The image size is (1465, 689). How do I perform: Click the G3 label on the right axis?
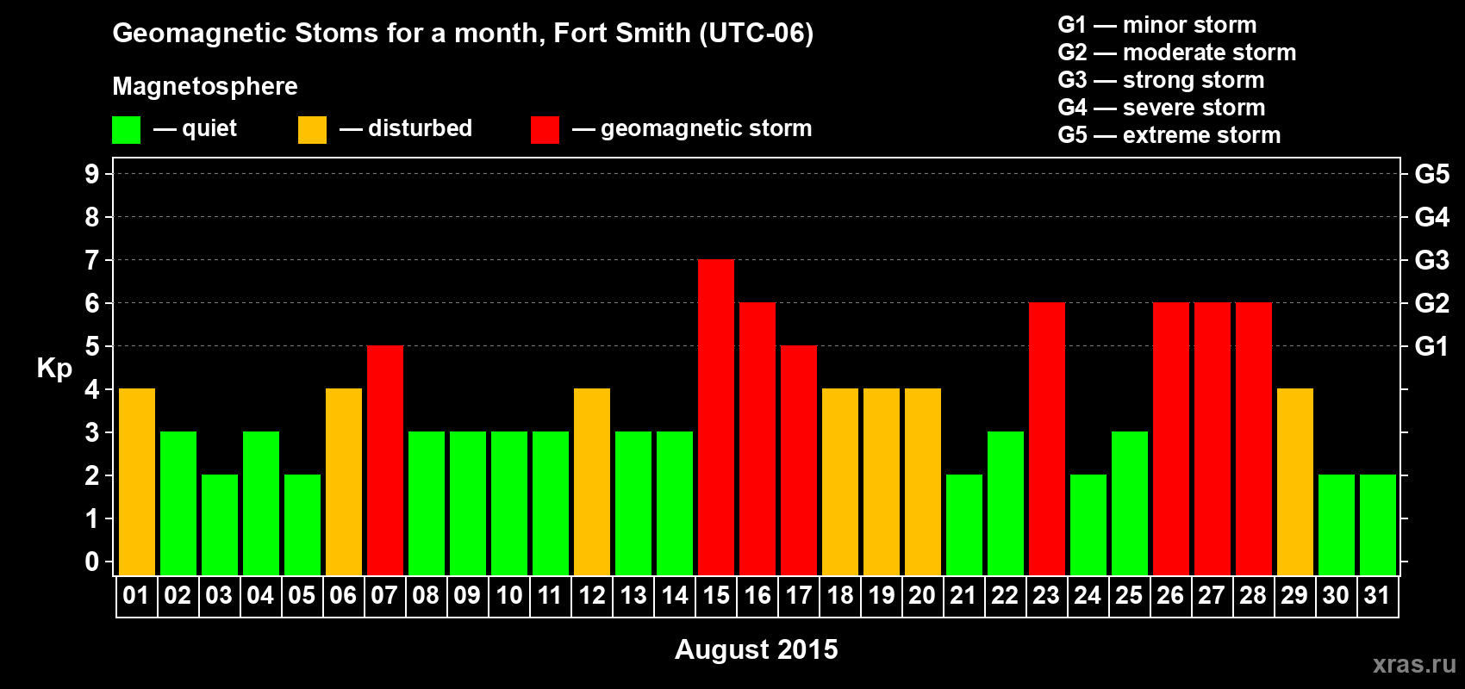tap(1432, 260)
